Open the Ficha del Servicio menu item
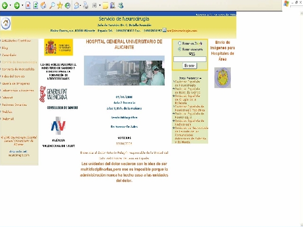This screenshot has width=303, height=227. click(13, 76)
